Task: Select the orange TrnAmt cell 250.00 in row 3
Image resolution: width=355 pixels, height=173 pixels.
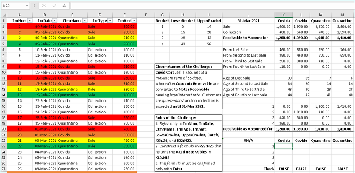Action: point(124,32)
